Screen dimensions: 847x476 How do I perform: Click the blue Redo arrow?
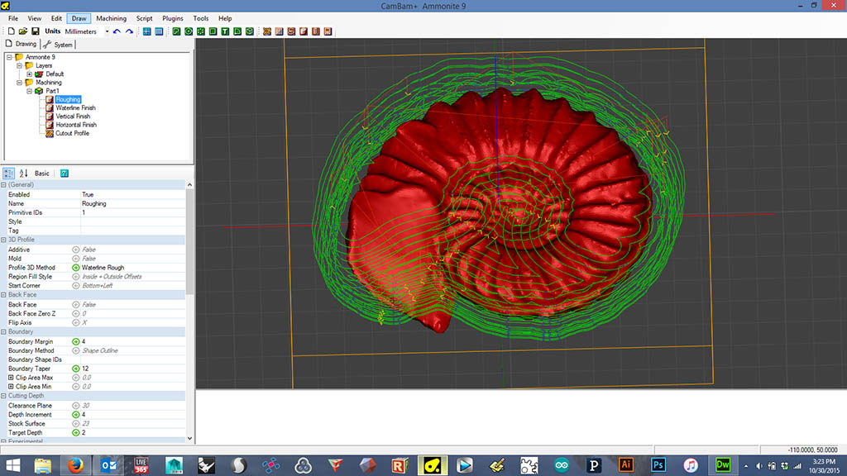click(x=129, y=31)
